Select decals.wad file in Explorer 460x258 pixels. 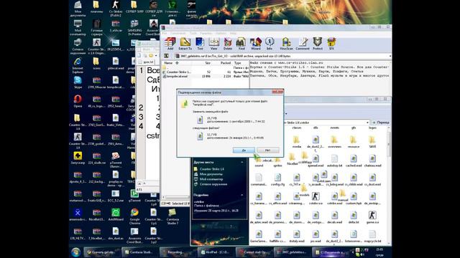(x=334, y=217)
